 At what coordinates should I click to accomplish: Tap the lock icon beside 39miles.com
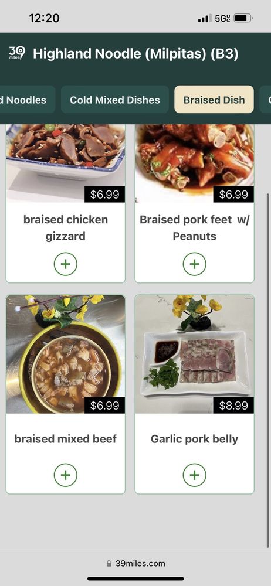109,563
